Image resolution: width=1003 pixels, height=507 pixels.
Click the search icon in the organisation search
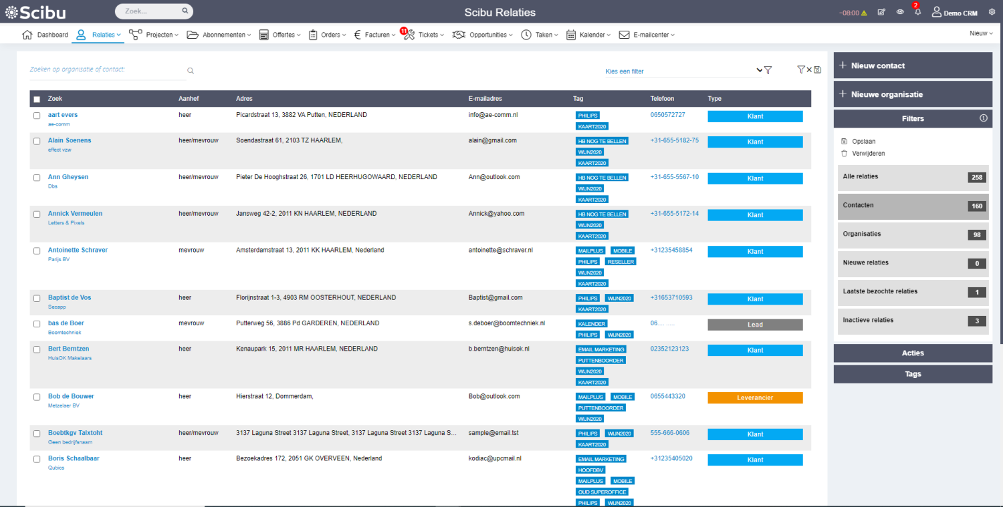(191, 71)
